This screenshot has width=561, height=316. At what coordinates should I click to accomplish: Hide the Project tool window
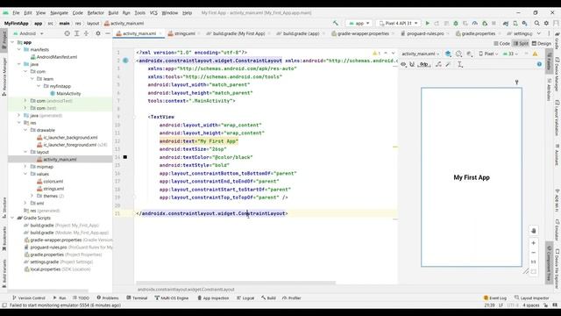107,33
